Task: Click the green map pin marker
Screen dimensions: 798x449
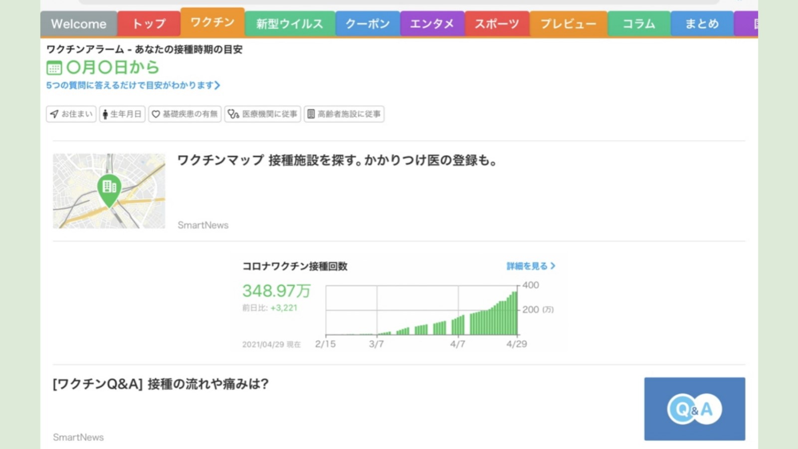Action: pos(109,189)
